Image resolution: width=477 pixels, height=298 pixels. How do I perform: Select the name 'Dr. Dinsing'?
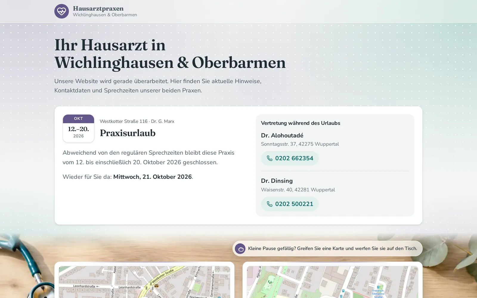pos(277,181)
